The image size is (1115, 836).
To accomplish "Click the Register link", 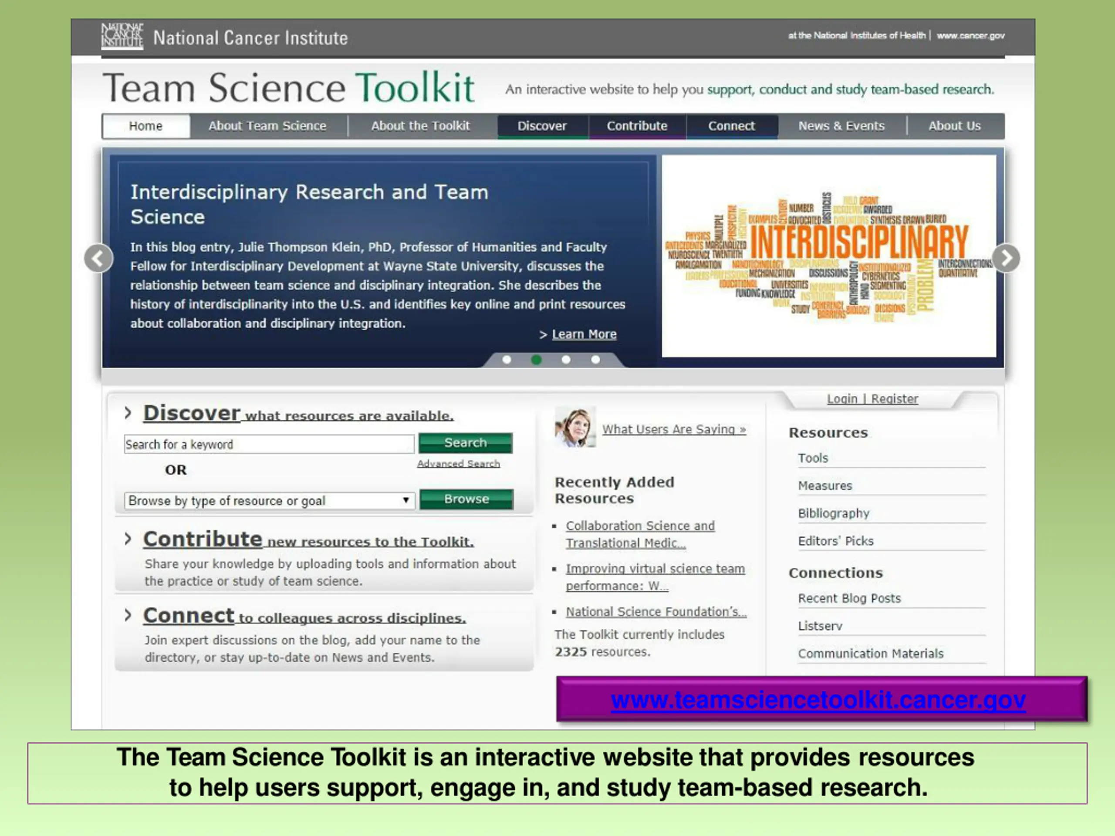I will tap(895, 398).
